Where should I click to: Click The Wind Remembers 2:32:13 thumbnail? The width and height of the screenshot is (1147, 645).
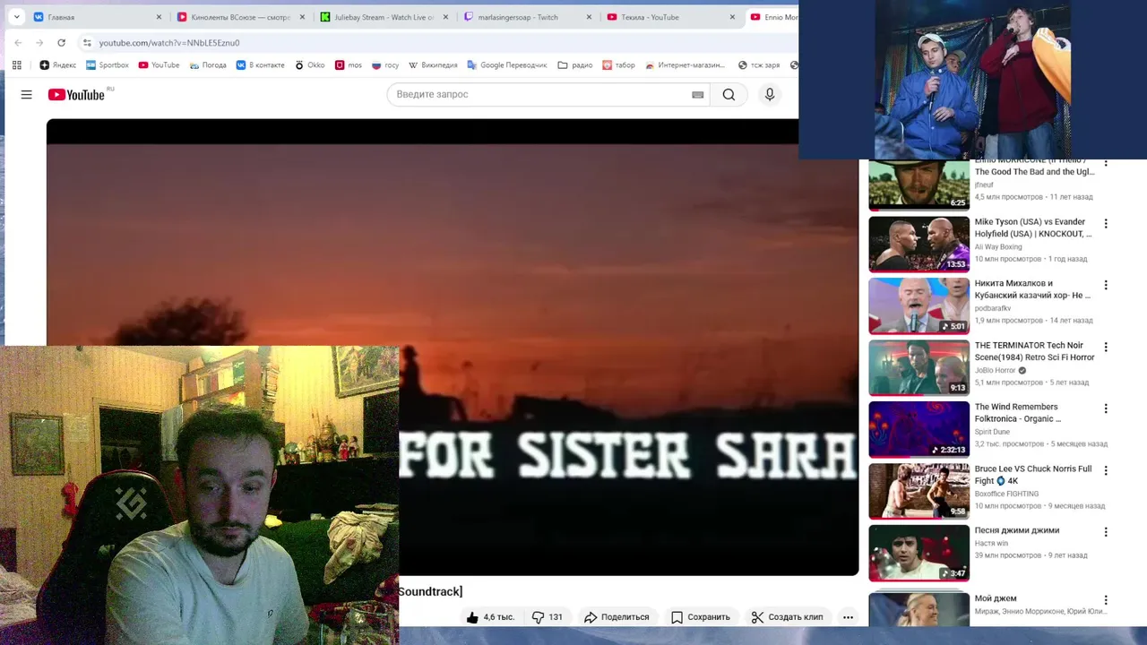[x=918, y=429]
